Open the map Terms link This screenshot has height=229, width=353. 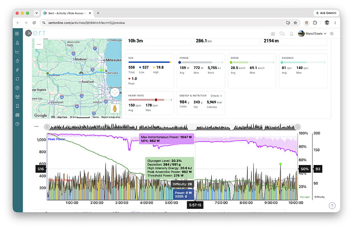[96, 117]
